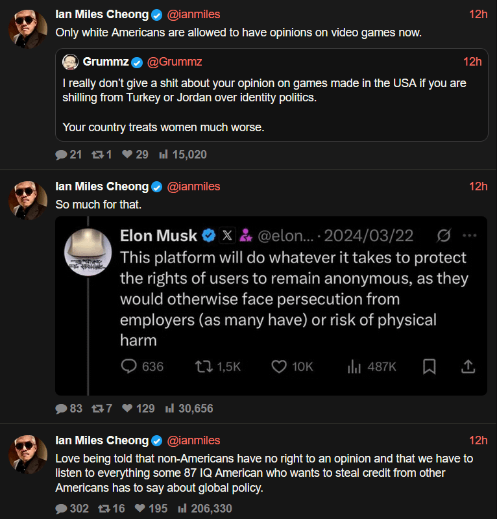Click the Ian Miles Cheong name on last post

coord(102,440)
